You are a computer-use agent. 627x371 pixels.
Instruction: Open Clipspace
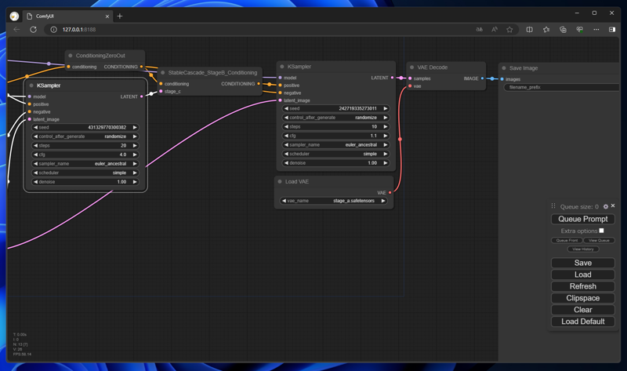(x=582, y=298)
